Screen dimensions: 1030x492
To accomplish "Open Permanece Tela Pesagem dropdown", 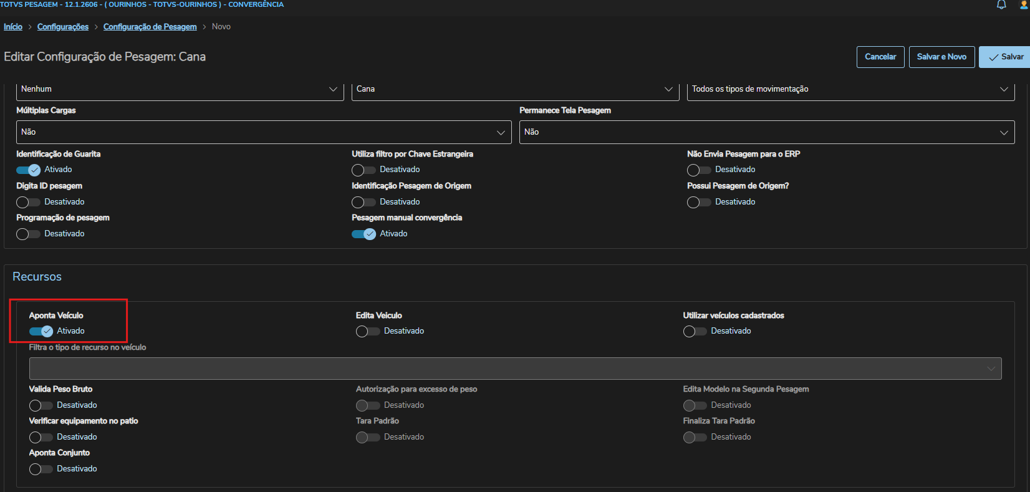I will pyautogui.click(x=767, y=132).
